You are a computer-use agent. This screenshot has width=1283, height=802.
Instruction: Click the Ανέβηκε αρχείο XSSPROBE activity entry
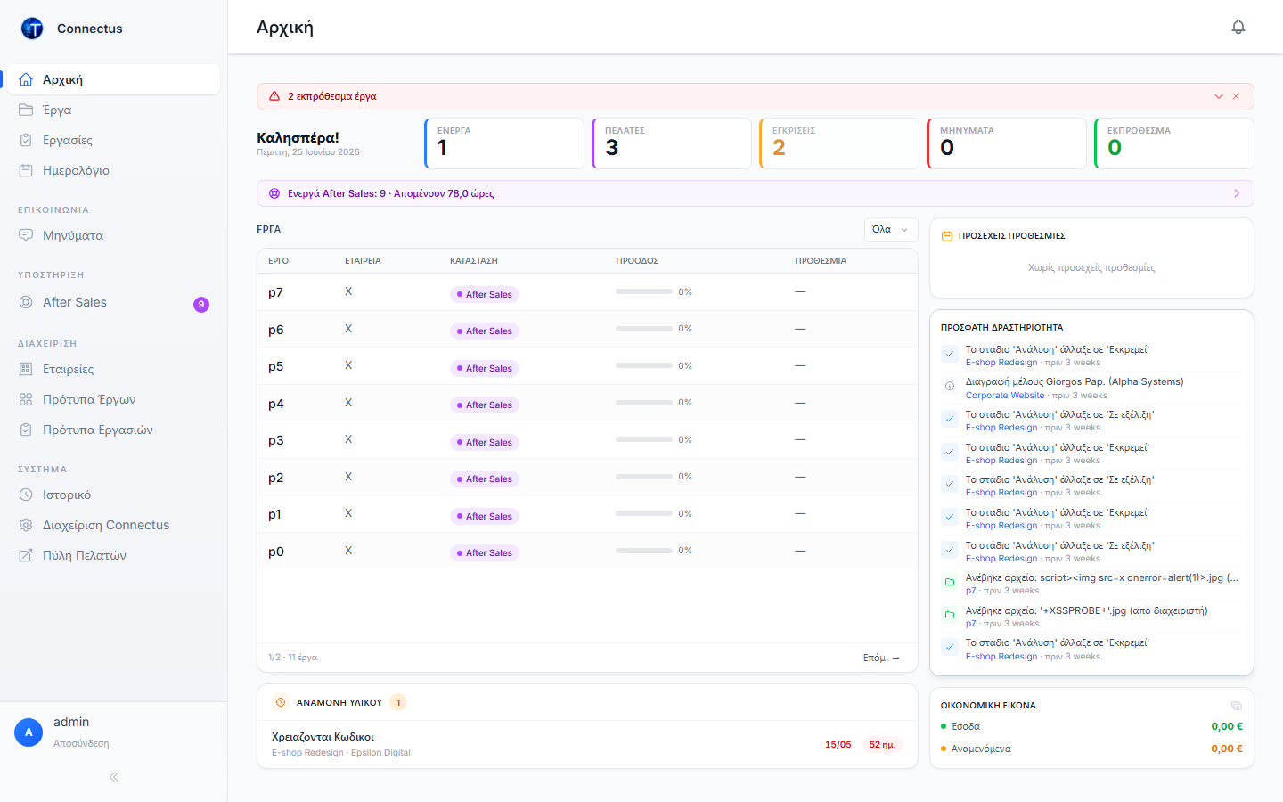click(x=1091, y=617)
